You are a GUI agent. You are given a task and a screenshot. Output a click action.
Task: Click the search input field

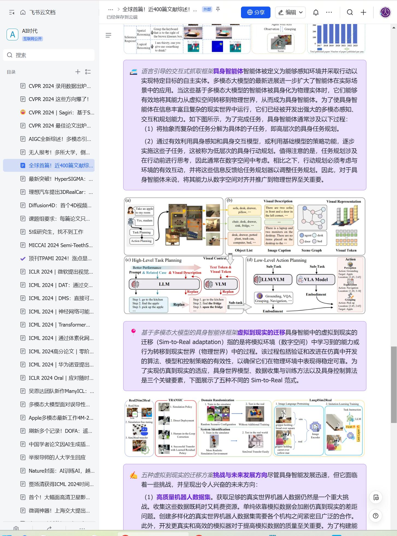pos(49,55)
